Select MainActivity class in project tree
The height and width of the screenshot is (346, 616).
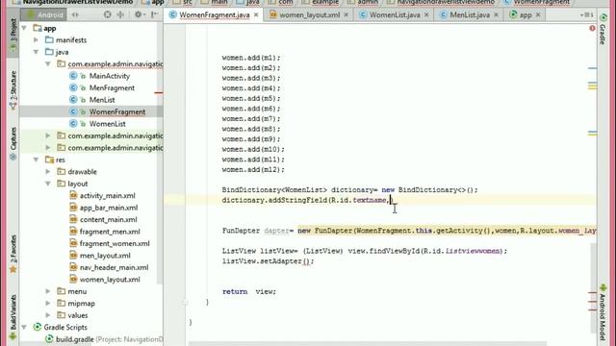coord(109,76)
